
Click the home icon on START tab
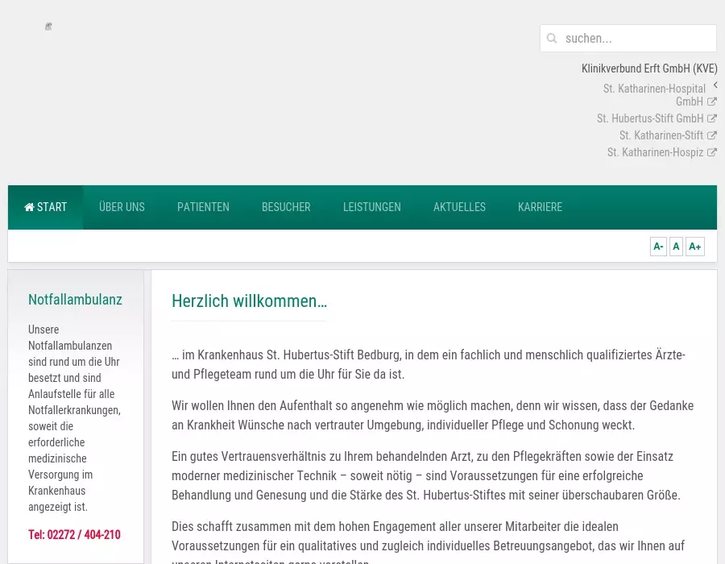30,207
